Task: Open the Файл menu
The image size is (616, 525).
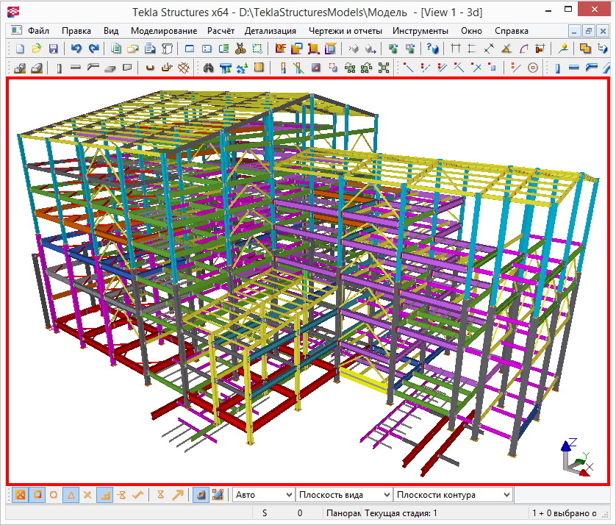Action: click(x=38, y=31)
